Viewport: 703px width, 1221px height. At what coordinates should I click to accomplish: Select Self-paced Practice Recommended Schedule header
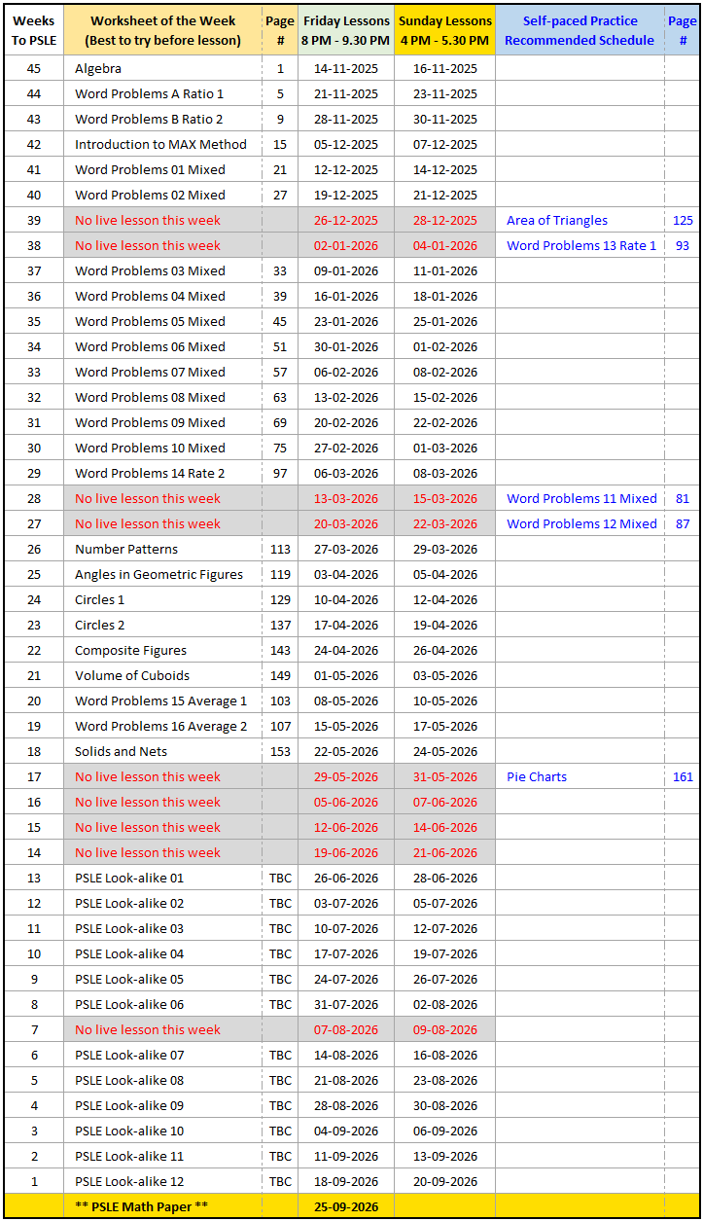pyautogui.click(x=580, y=30)
